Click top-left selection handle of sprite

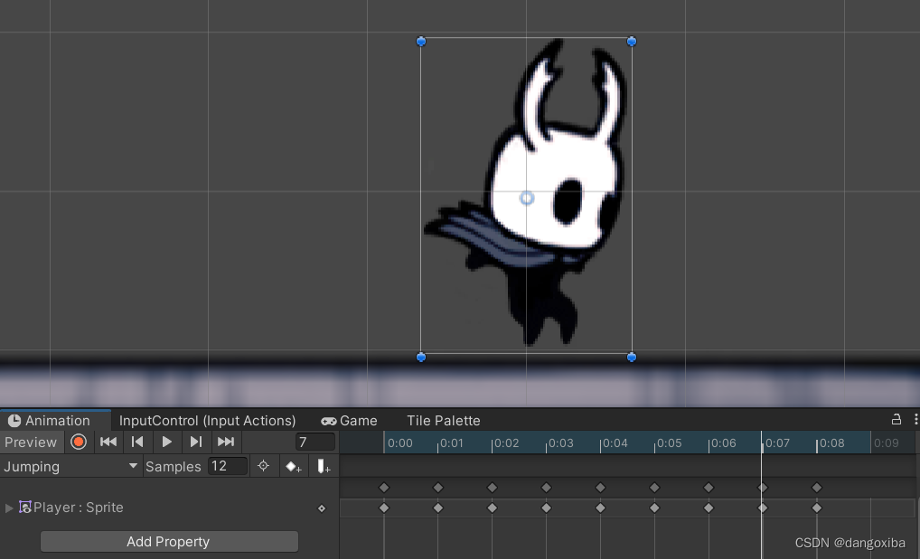pos(421,41)
